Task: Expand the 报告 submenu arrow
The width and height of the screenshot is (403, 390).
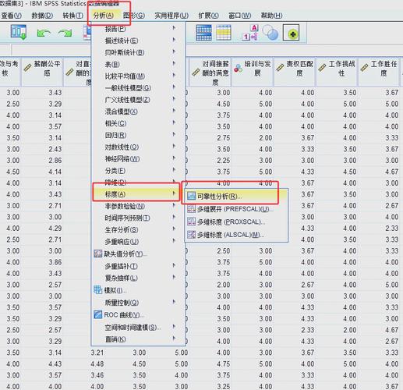Action: click(x=174, y=28)
